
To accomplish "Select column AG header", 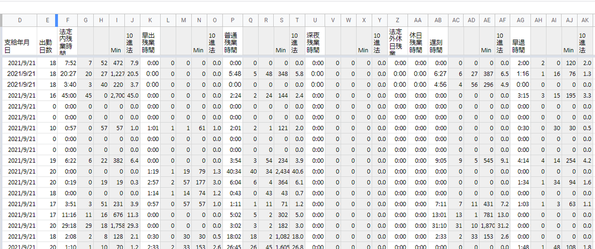I will [520, 20].
